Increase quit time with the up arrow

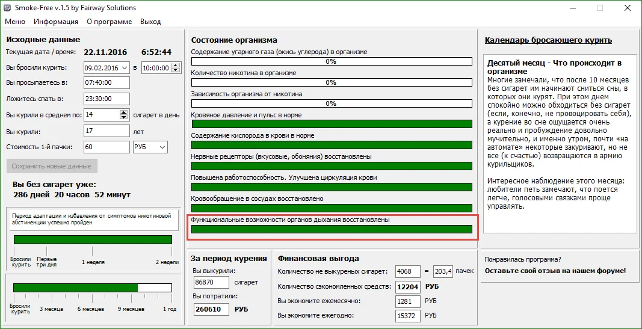pyautogui.click(x=175, y=66)
